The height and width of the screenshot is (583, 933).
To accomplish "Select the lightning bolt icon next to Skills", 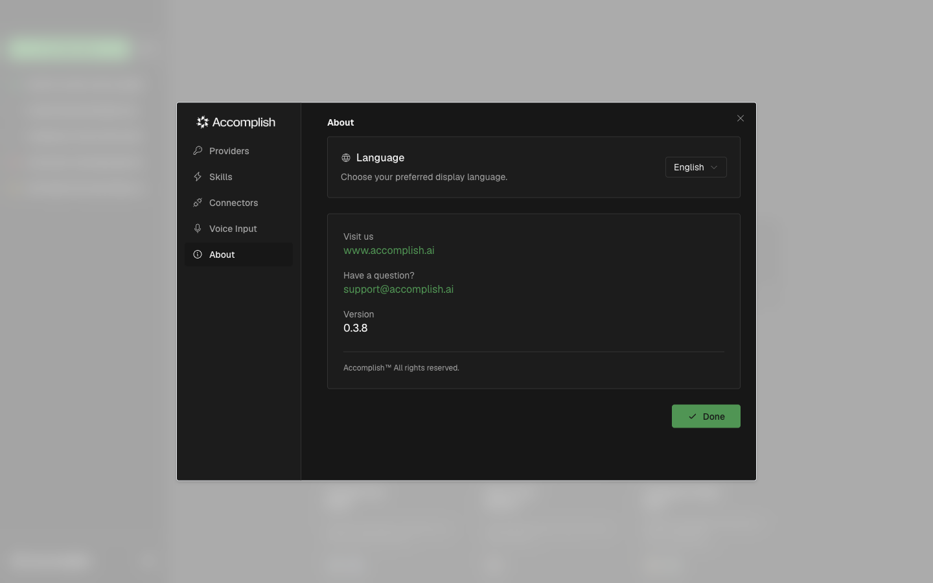I will tap(198, 176).
